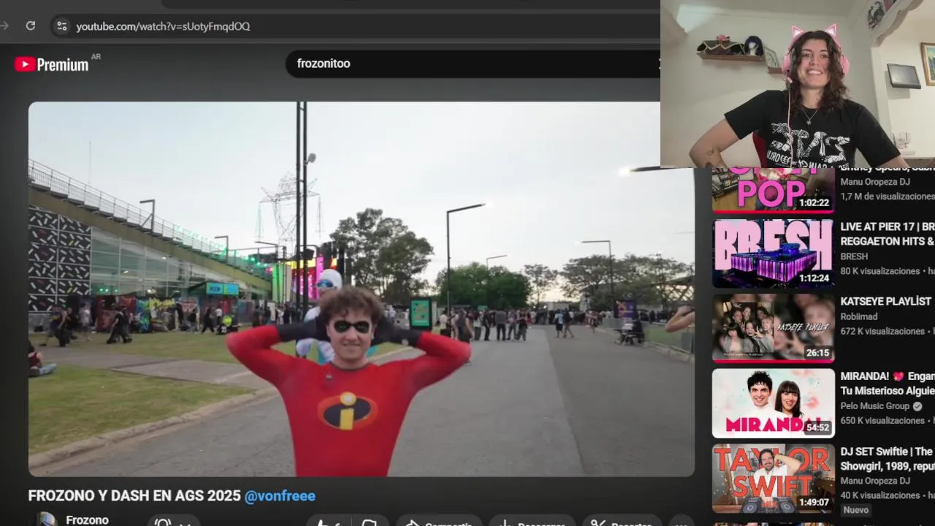Open the "DJ SET Swiftie" video title
This screenshot has height=526, width=935.
tap(887, 458)
